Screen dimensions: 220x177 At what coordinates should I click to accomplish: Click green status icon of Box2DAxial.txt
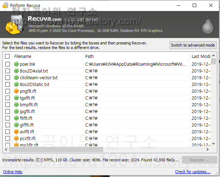click(x=16, y=71)
